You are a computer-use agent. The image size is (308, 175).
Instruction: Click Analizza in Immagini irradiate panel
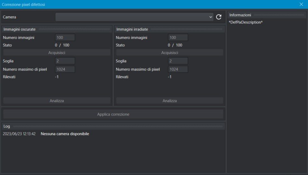tap(170, 101)
